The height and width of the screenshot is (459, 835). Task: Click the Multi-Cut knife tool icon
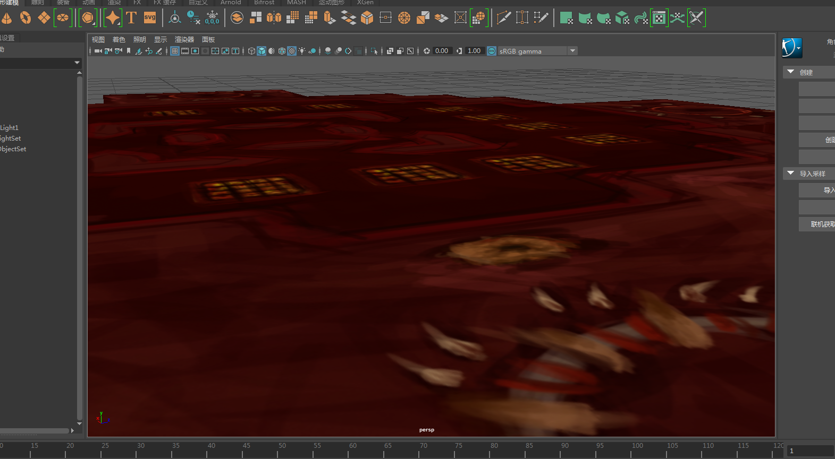tap(503, 18)
